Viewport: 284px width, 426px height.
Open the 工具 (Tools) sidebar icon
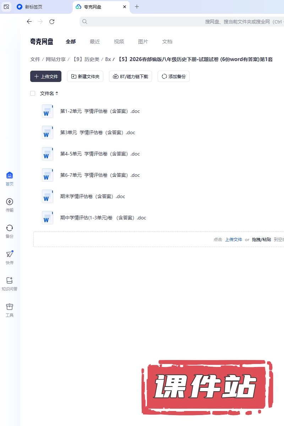[10, 310]
